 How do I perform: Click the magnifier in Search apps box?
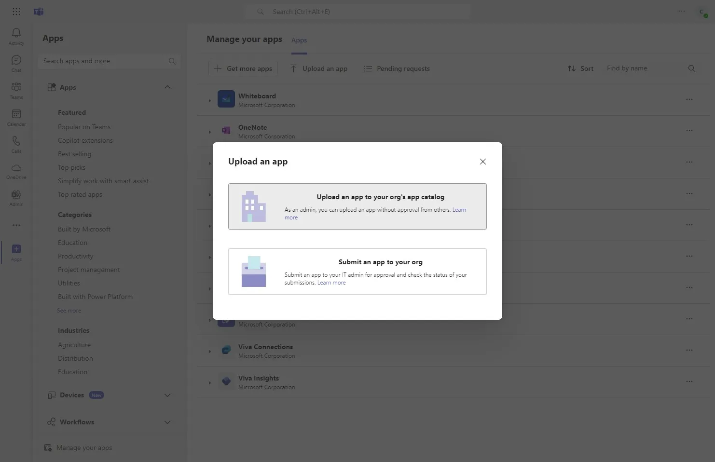(172, 61)
